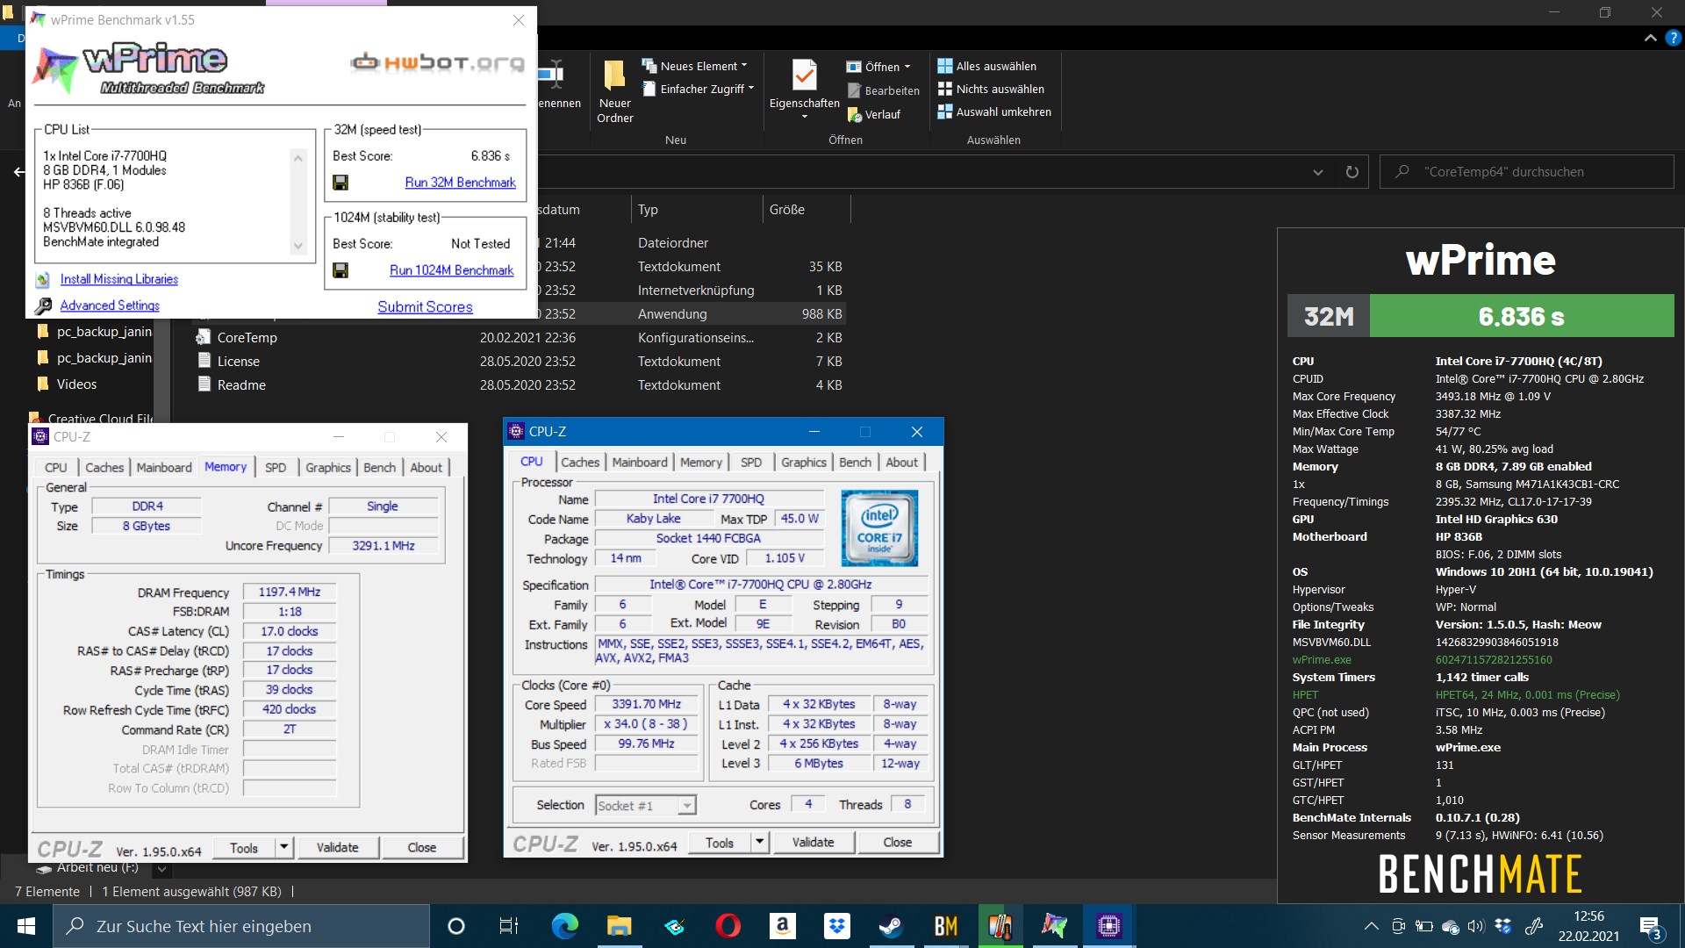Open Dropbox from the taskbar
1685x948 pixels.
(836, 926)
